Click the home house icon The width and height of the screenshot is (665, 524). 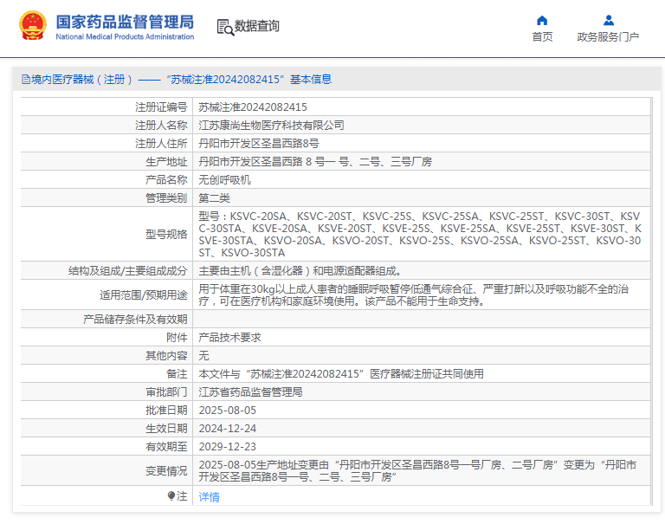pos(542,21)
